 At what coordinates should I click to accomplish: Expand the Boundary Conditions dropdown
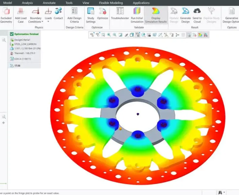[42, 22]
